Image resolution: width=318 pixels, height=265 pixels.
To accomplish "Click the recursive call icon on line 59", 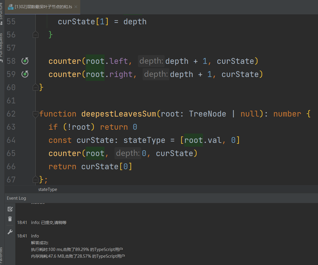I will tap(25, 74).
